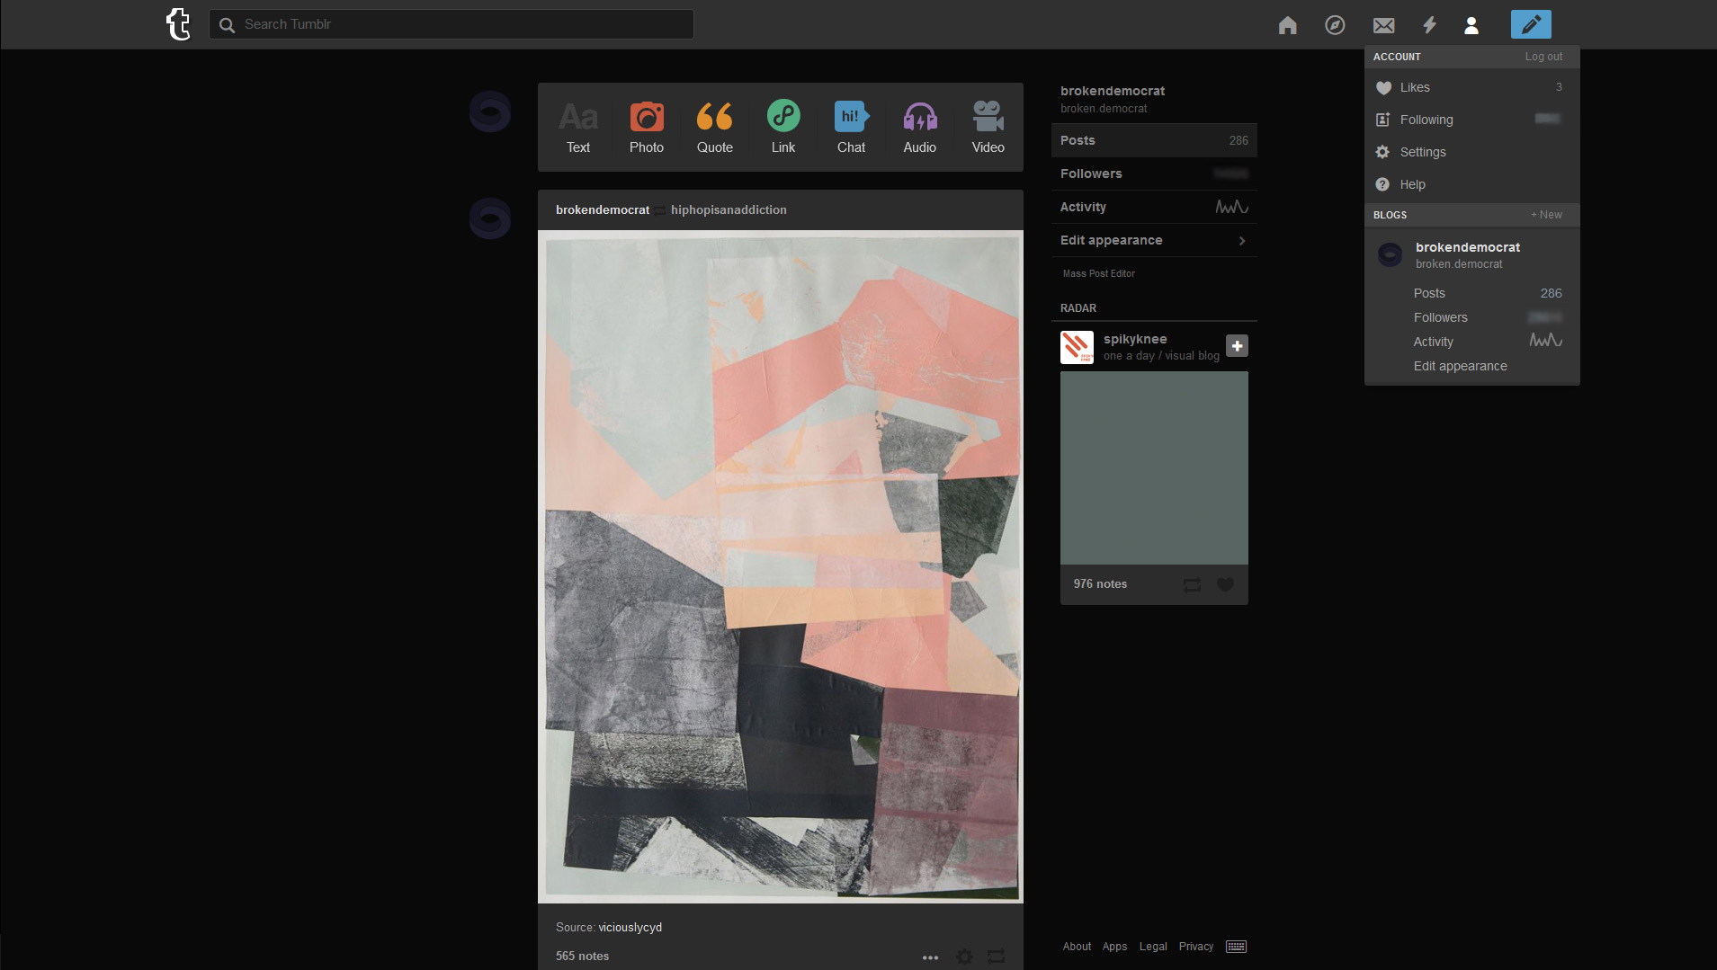This screenshot has width=1717, height=970.
Task: Open the viciouslycyd source link
Action: pos(630,927)
